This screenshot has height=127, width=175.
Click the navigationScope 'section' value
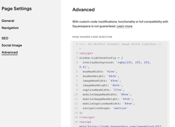(120, 108)
